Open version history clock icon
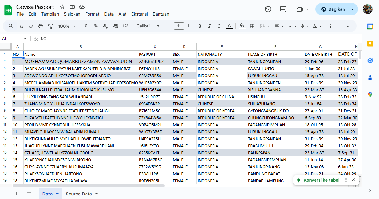The image size is (379, 199). 268,9
